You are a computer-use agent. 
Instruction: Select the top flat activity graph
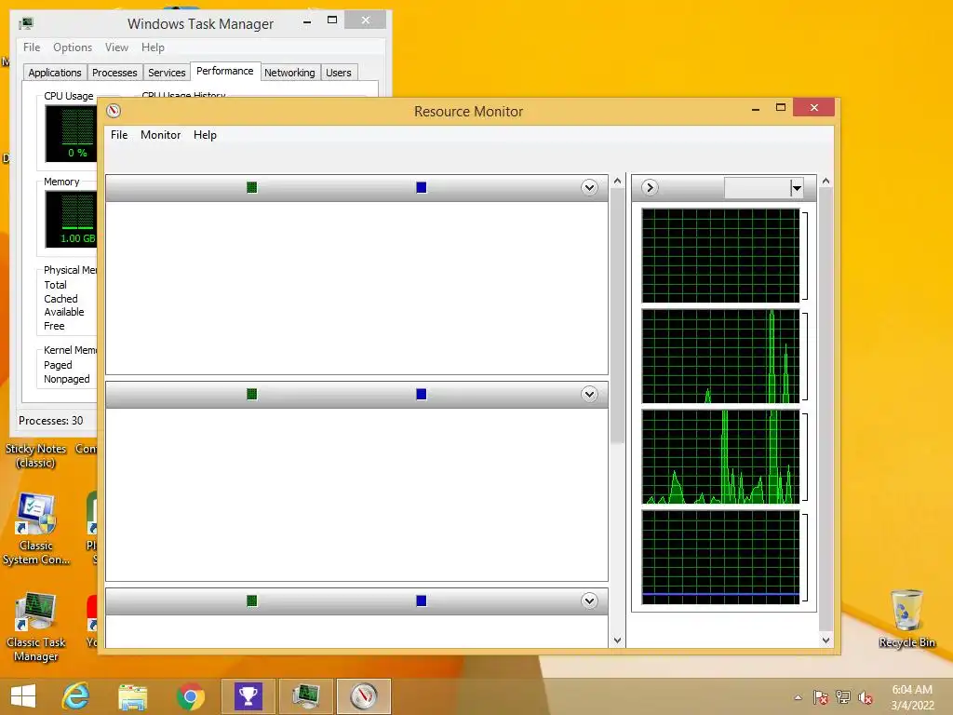coord(720,255)
